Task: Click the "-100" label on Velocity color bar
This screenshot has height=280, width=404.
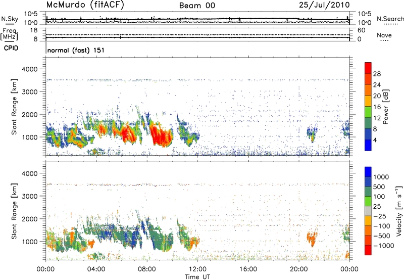Action: pyautogui.click(x=382, y=226)
